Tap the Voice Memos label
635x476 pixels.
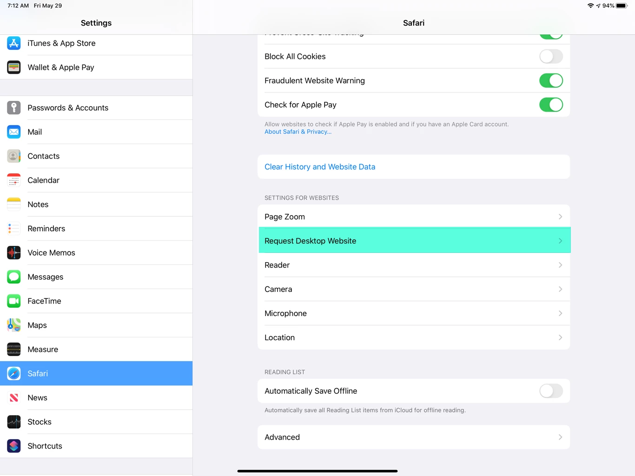[51, 253]
